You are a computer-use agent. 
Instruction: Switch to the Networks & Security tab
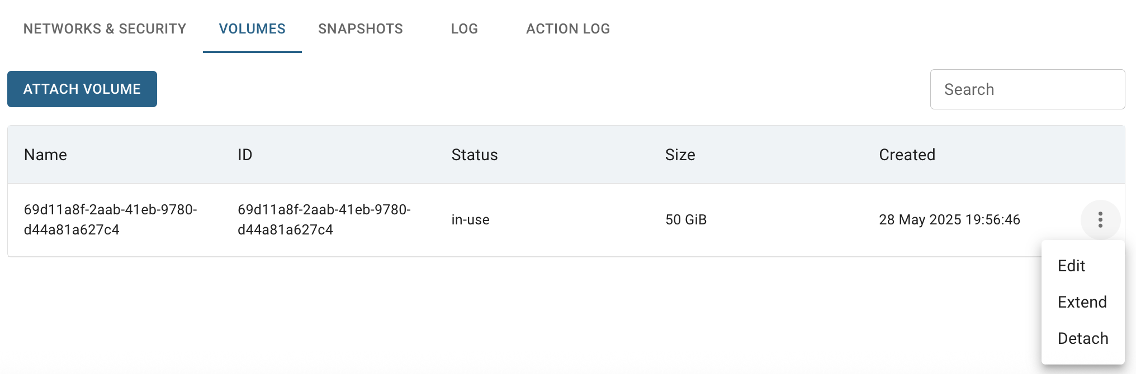pyautogui.click(x=105, y=28)
